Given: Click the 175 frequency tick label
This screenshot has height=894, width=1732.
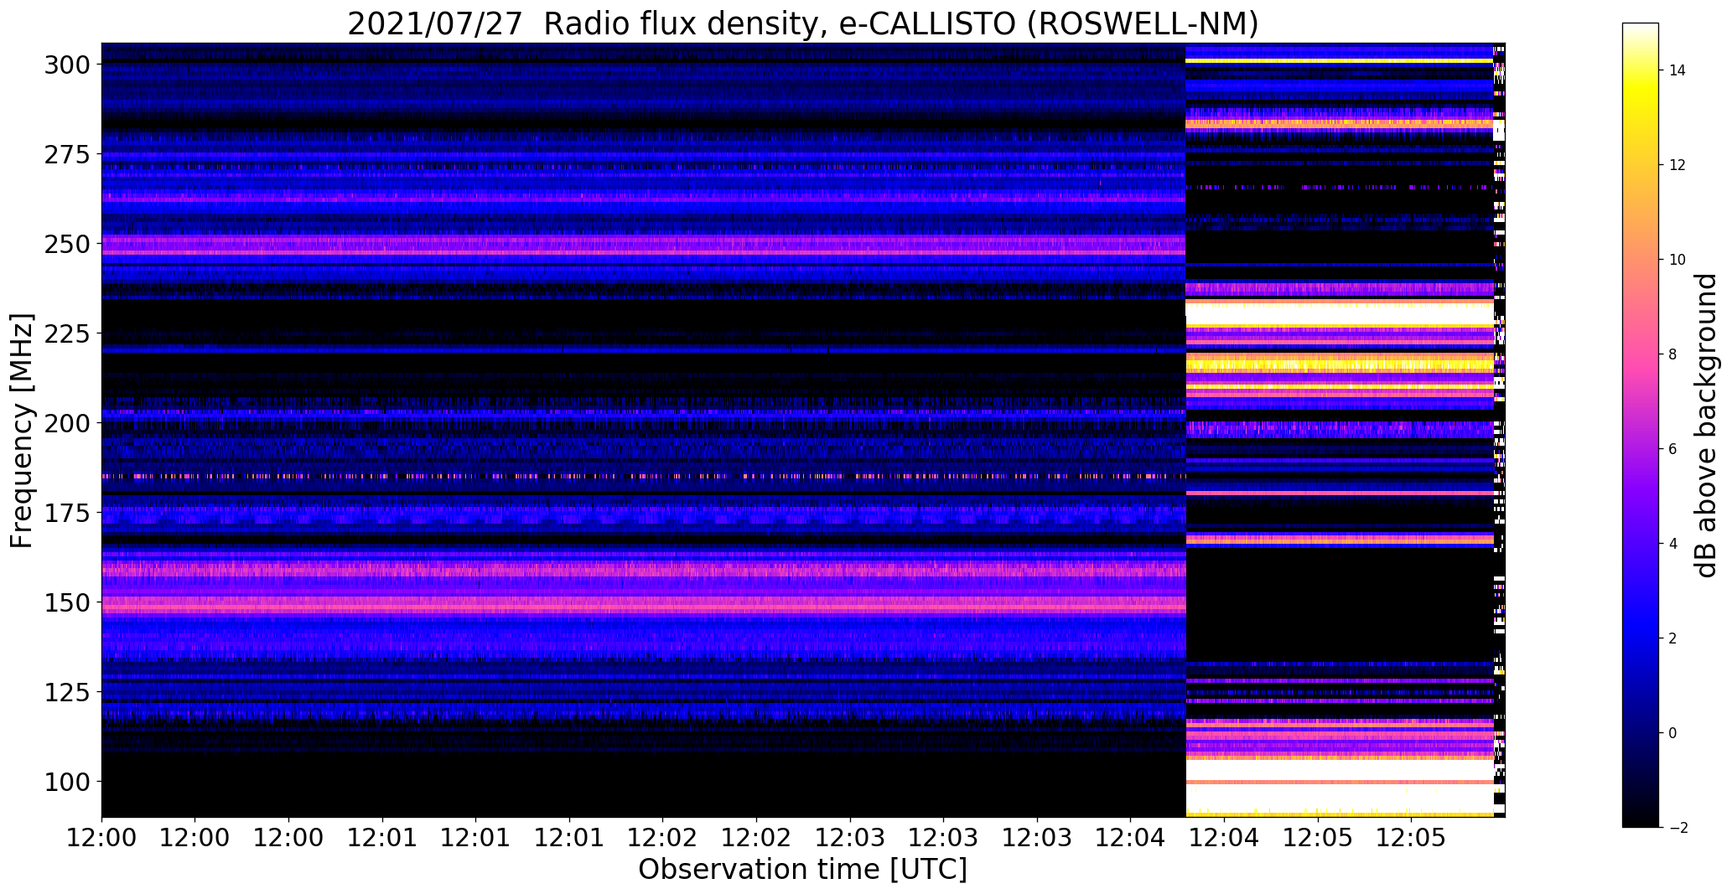Looking at the screenshot, I should [69, 513].
